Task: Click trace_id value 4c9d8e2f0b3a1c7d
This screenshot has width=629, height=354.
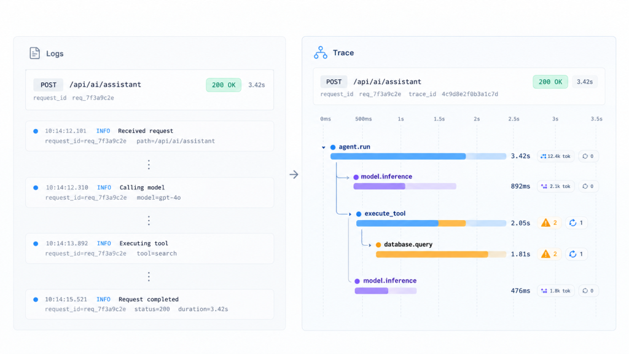Action: pyautogui.click(x=470, y=94)
